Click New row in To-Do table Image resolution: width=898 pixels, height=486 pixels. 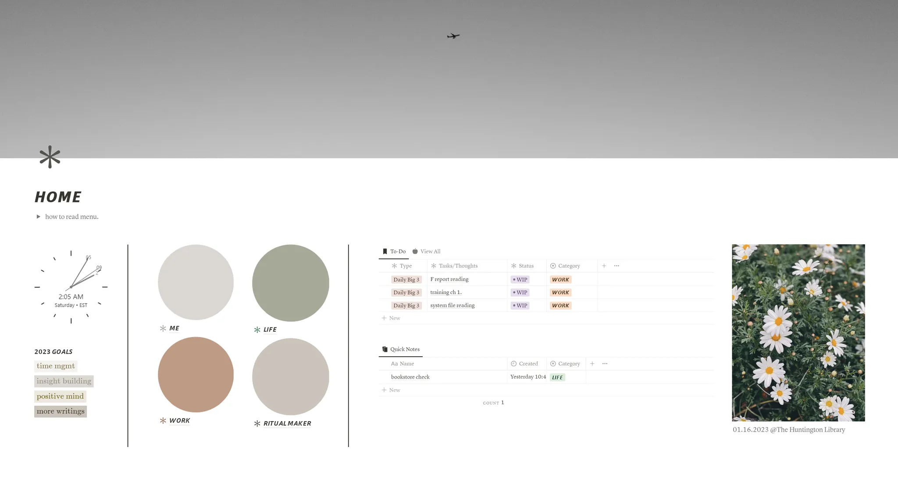tap(391, 318)
